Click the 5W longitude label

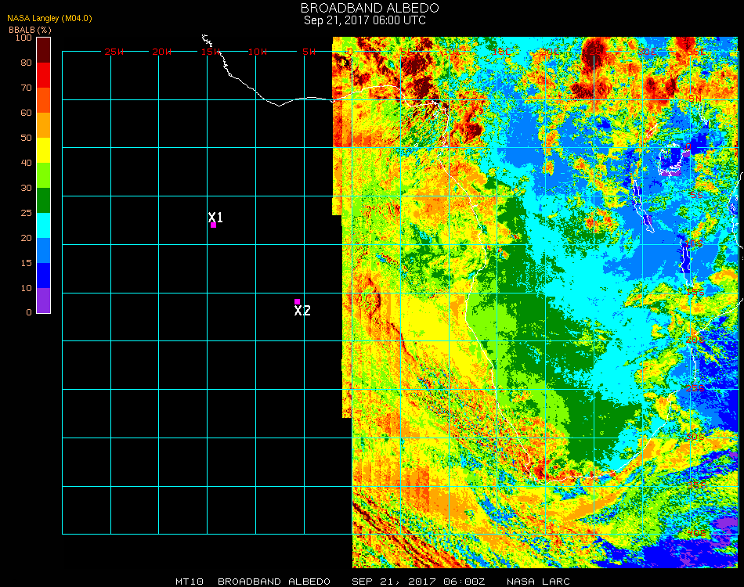[x=309, y=52]
